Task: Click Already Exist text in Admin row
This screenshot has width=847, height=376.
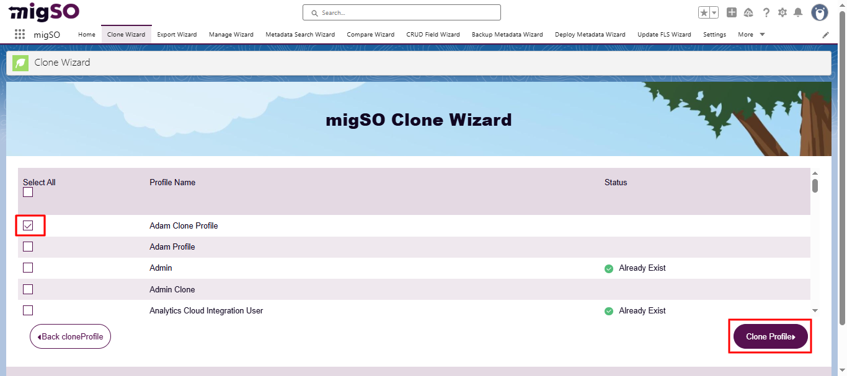Action: tap(642, 268)
